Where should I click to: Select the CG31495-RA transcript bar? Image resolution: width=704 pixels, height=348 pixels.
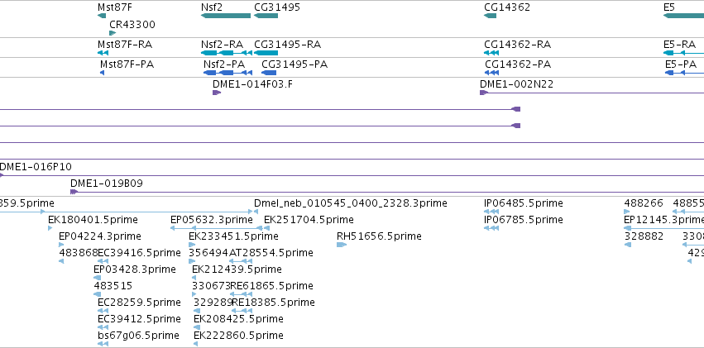[266, 53]
